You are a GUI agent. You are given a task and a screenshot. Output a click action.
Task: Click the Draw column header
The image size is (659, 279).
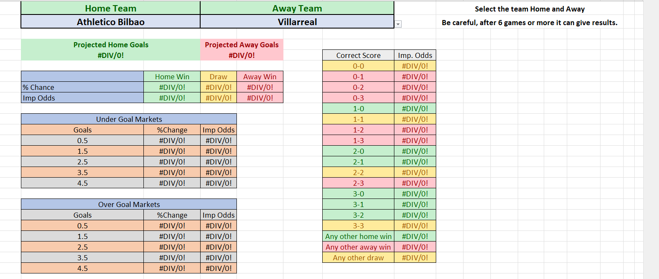(x=219, y=77)
